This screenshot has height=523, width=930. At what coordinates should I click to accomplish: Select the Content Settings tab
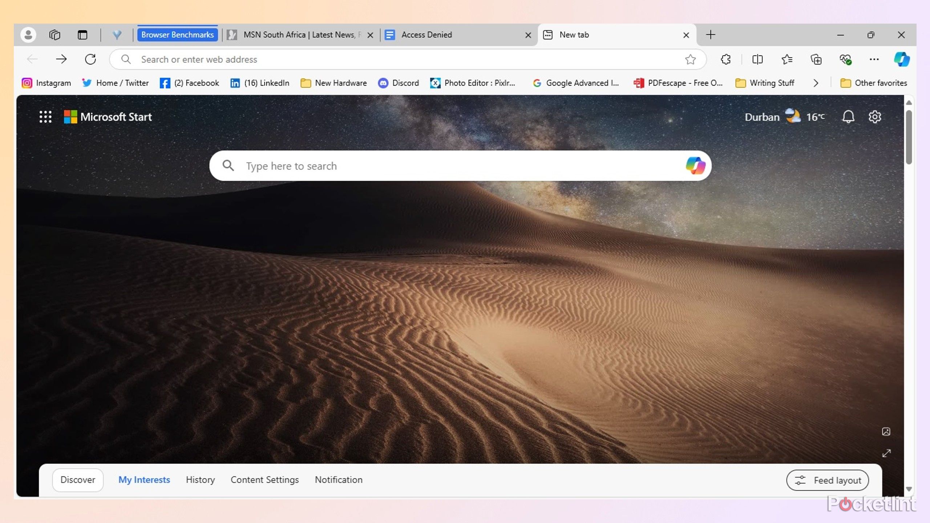coord(265,480)
